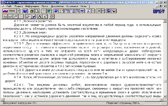Increase font size with large letter icon
The image size is (168, 106).
[40, 16]
